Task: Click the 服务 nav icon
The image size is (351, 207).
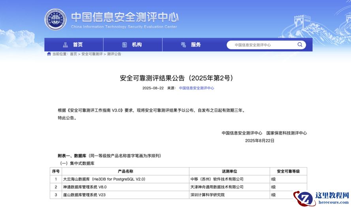Action: pos(183,45)
